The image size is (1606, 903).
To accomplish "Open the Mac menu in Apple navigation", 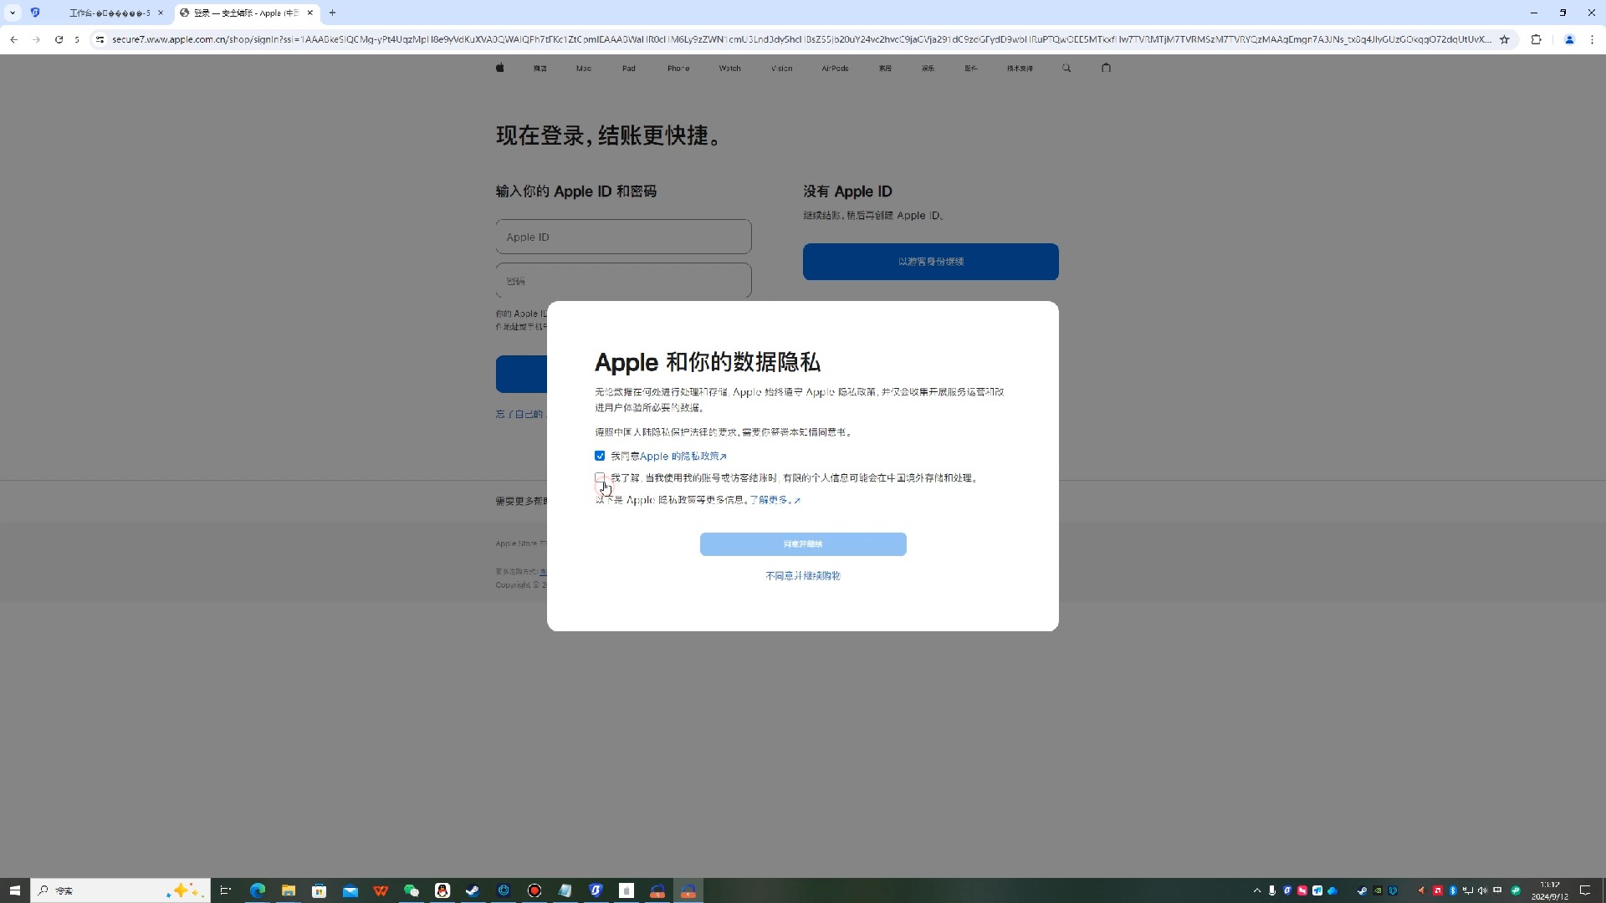I will point(584,69).
